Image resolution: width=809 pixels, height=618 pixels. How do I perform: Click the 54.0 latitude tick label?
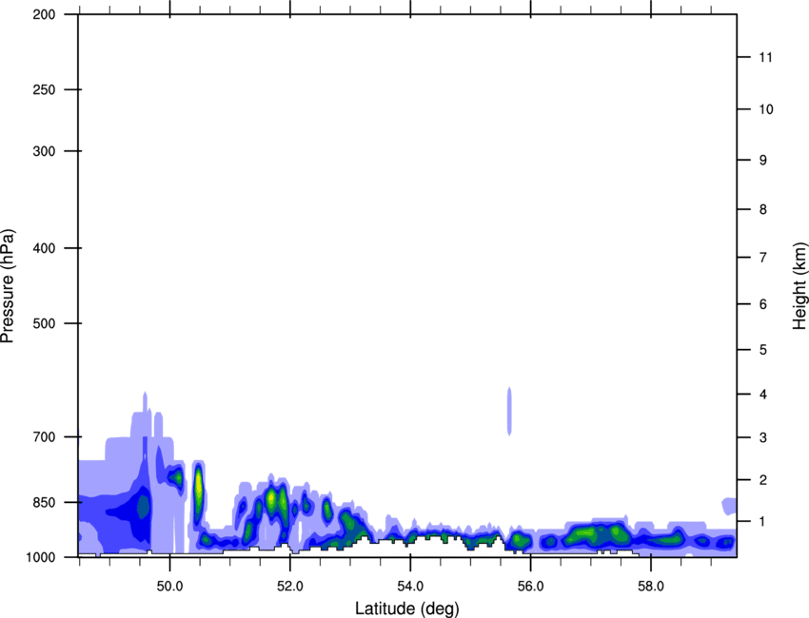point(410,587)
